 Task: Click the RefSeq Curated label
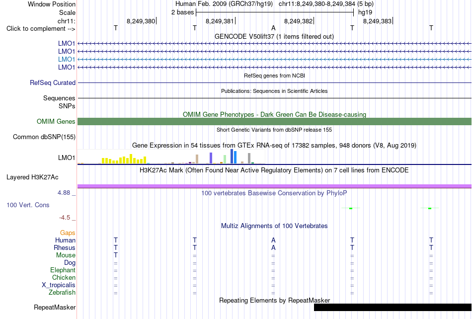point(53,82)
